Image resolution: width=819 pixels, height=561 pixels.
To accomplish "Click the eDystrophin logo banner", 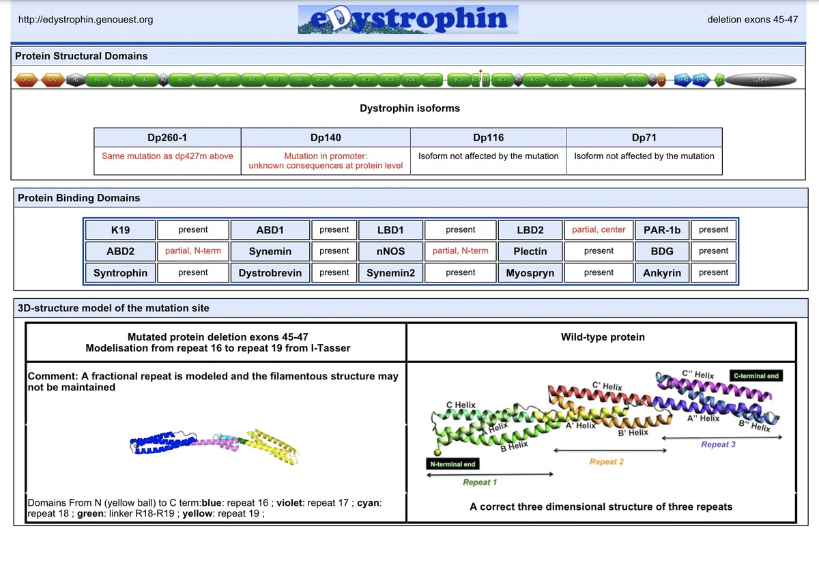I will (408, 19).
